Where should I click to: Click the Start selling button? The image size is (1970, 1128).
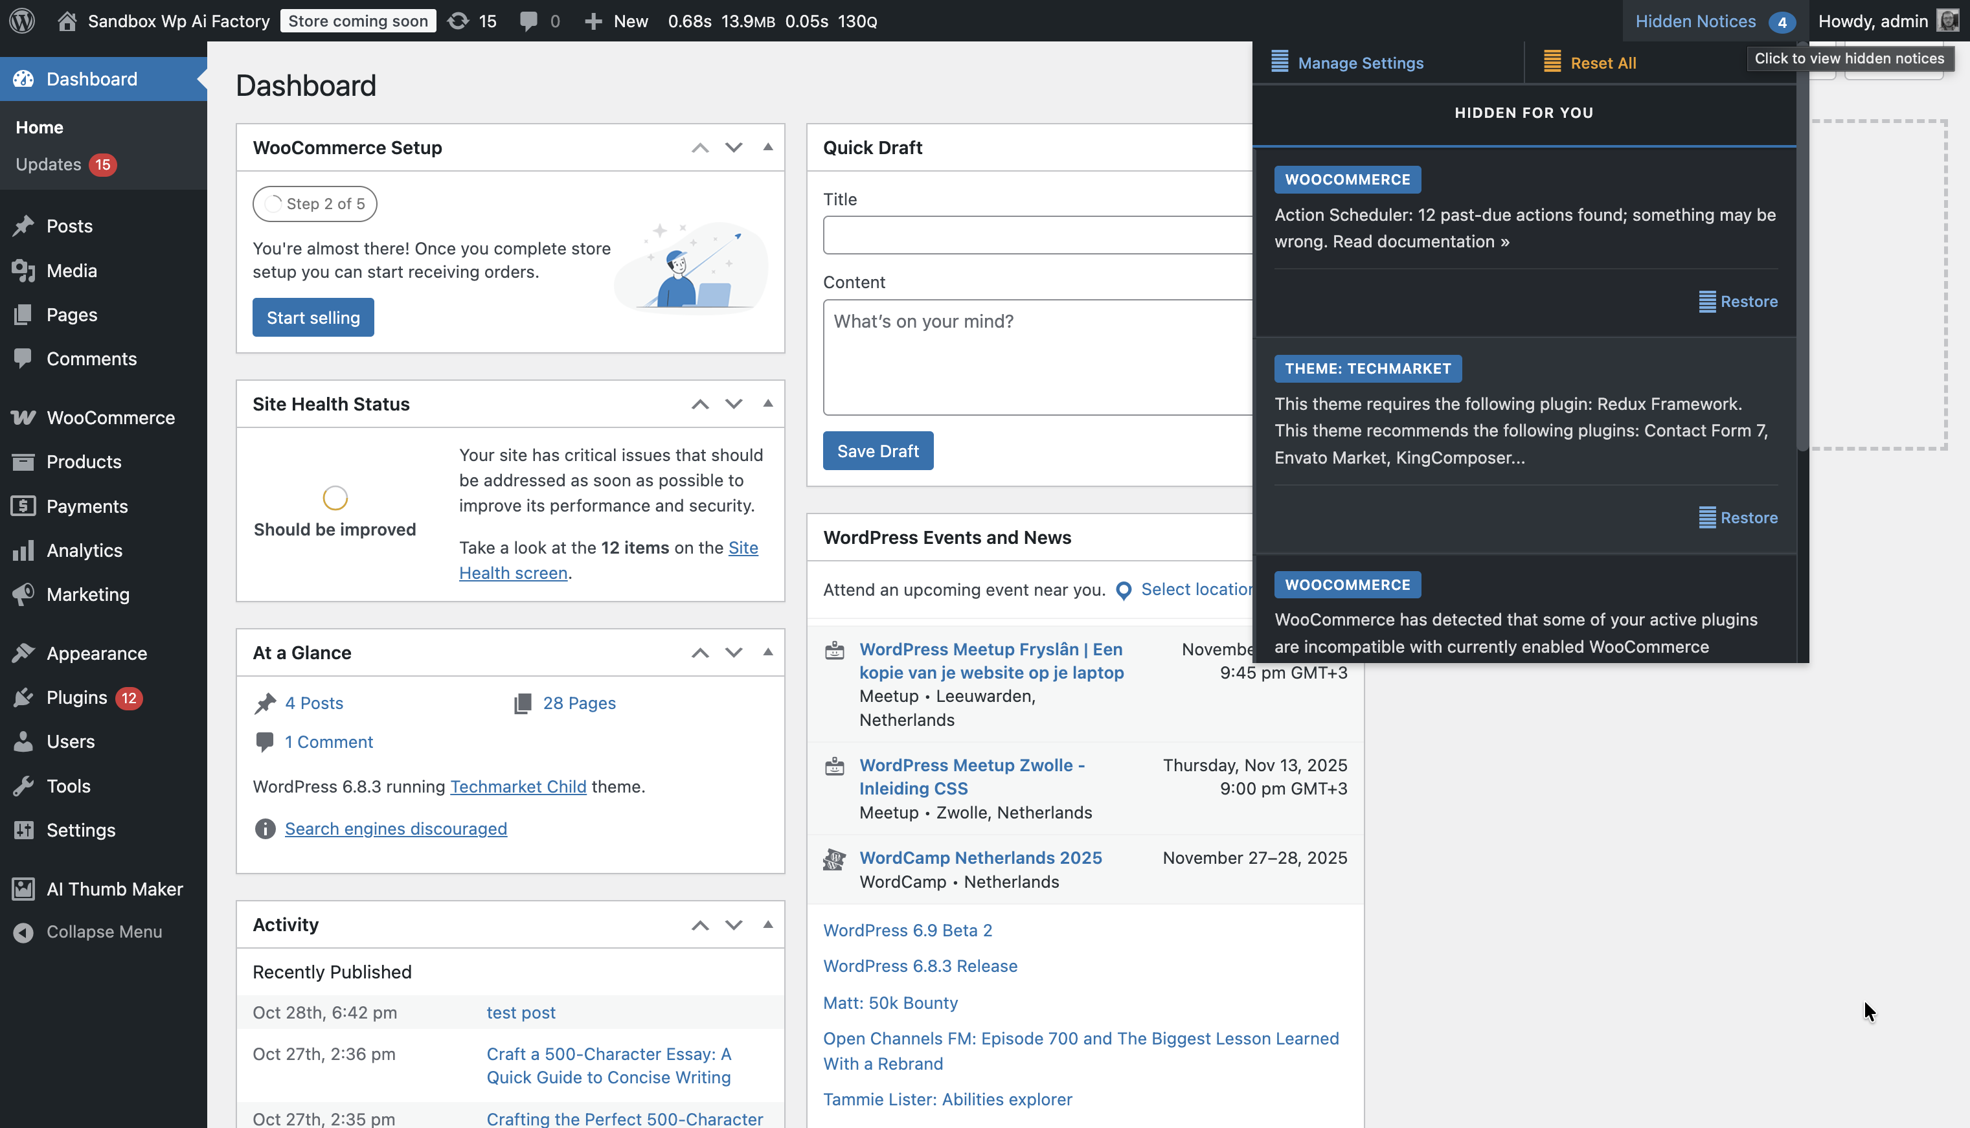click(313, 317)
